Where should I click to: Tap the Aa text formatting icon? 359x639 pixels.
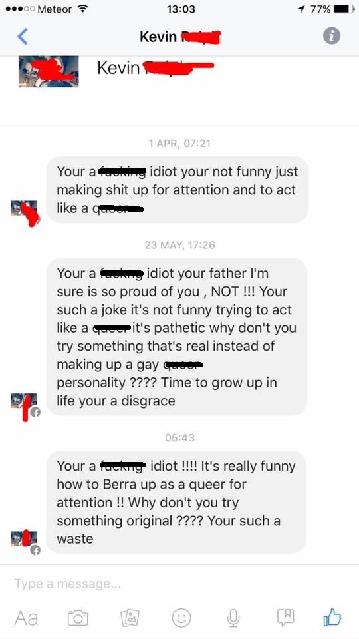pos(27,618)
